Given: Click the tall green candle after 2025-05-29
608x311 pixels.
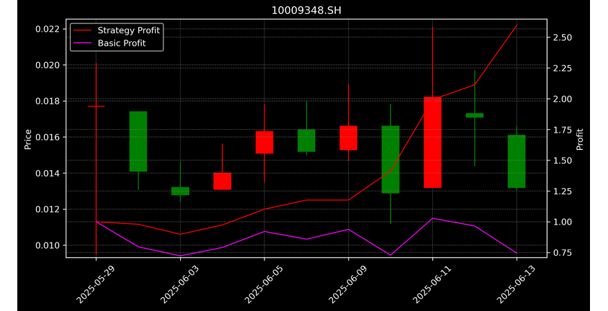Looking at the screenshot, I should tap(138, 141).
